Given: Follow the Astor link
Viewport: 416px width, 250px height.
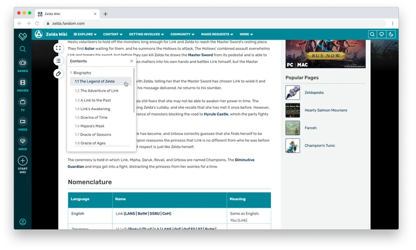Looking at the screenshot, I should click(x=89, y=48).
